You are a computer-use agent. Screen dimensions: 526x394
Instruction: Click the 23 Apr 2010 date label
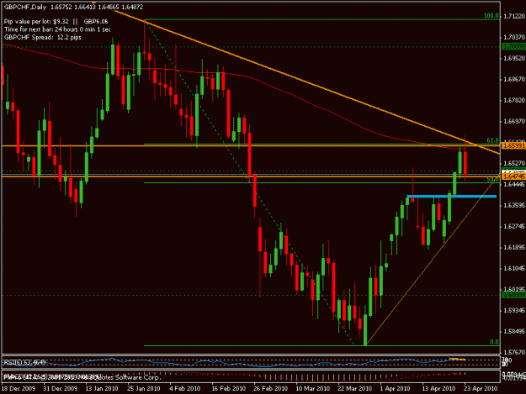(x=481, y=388)
